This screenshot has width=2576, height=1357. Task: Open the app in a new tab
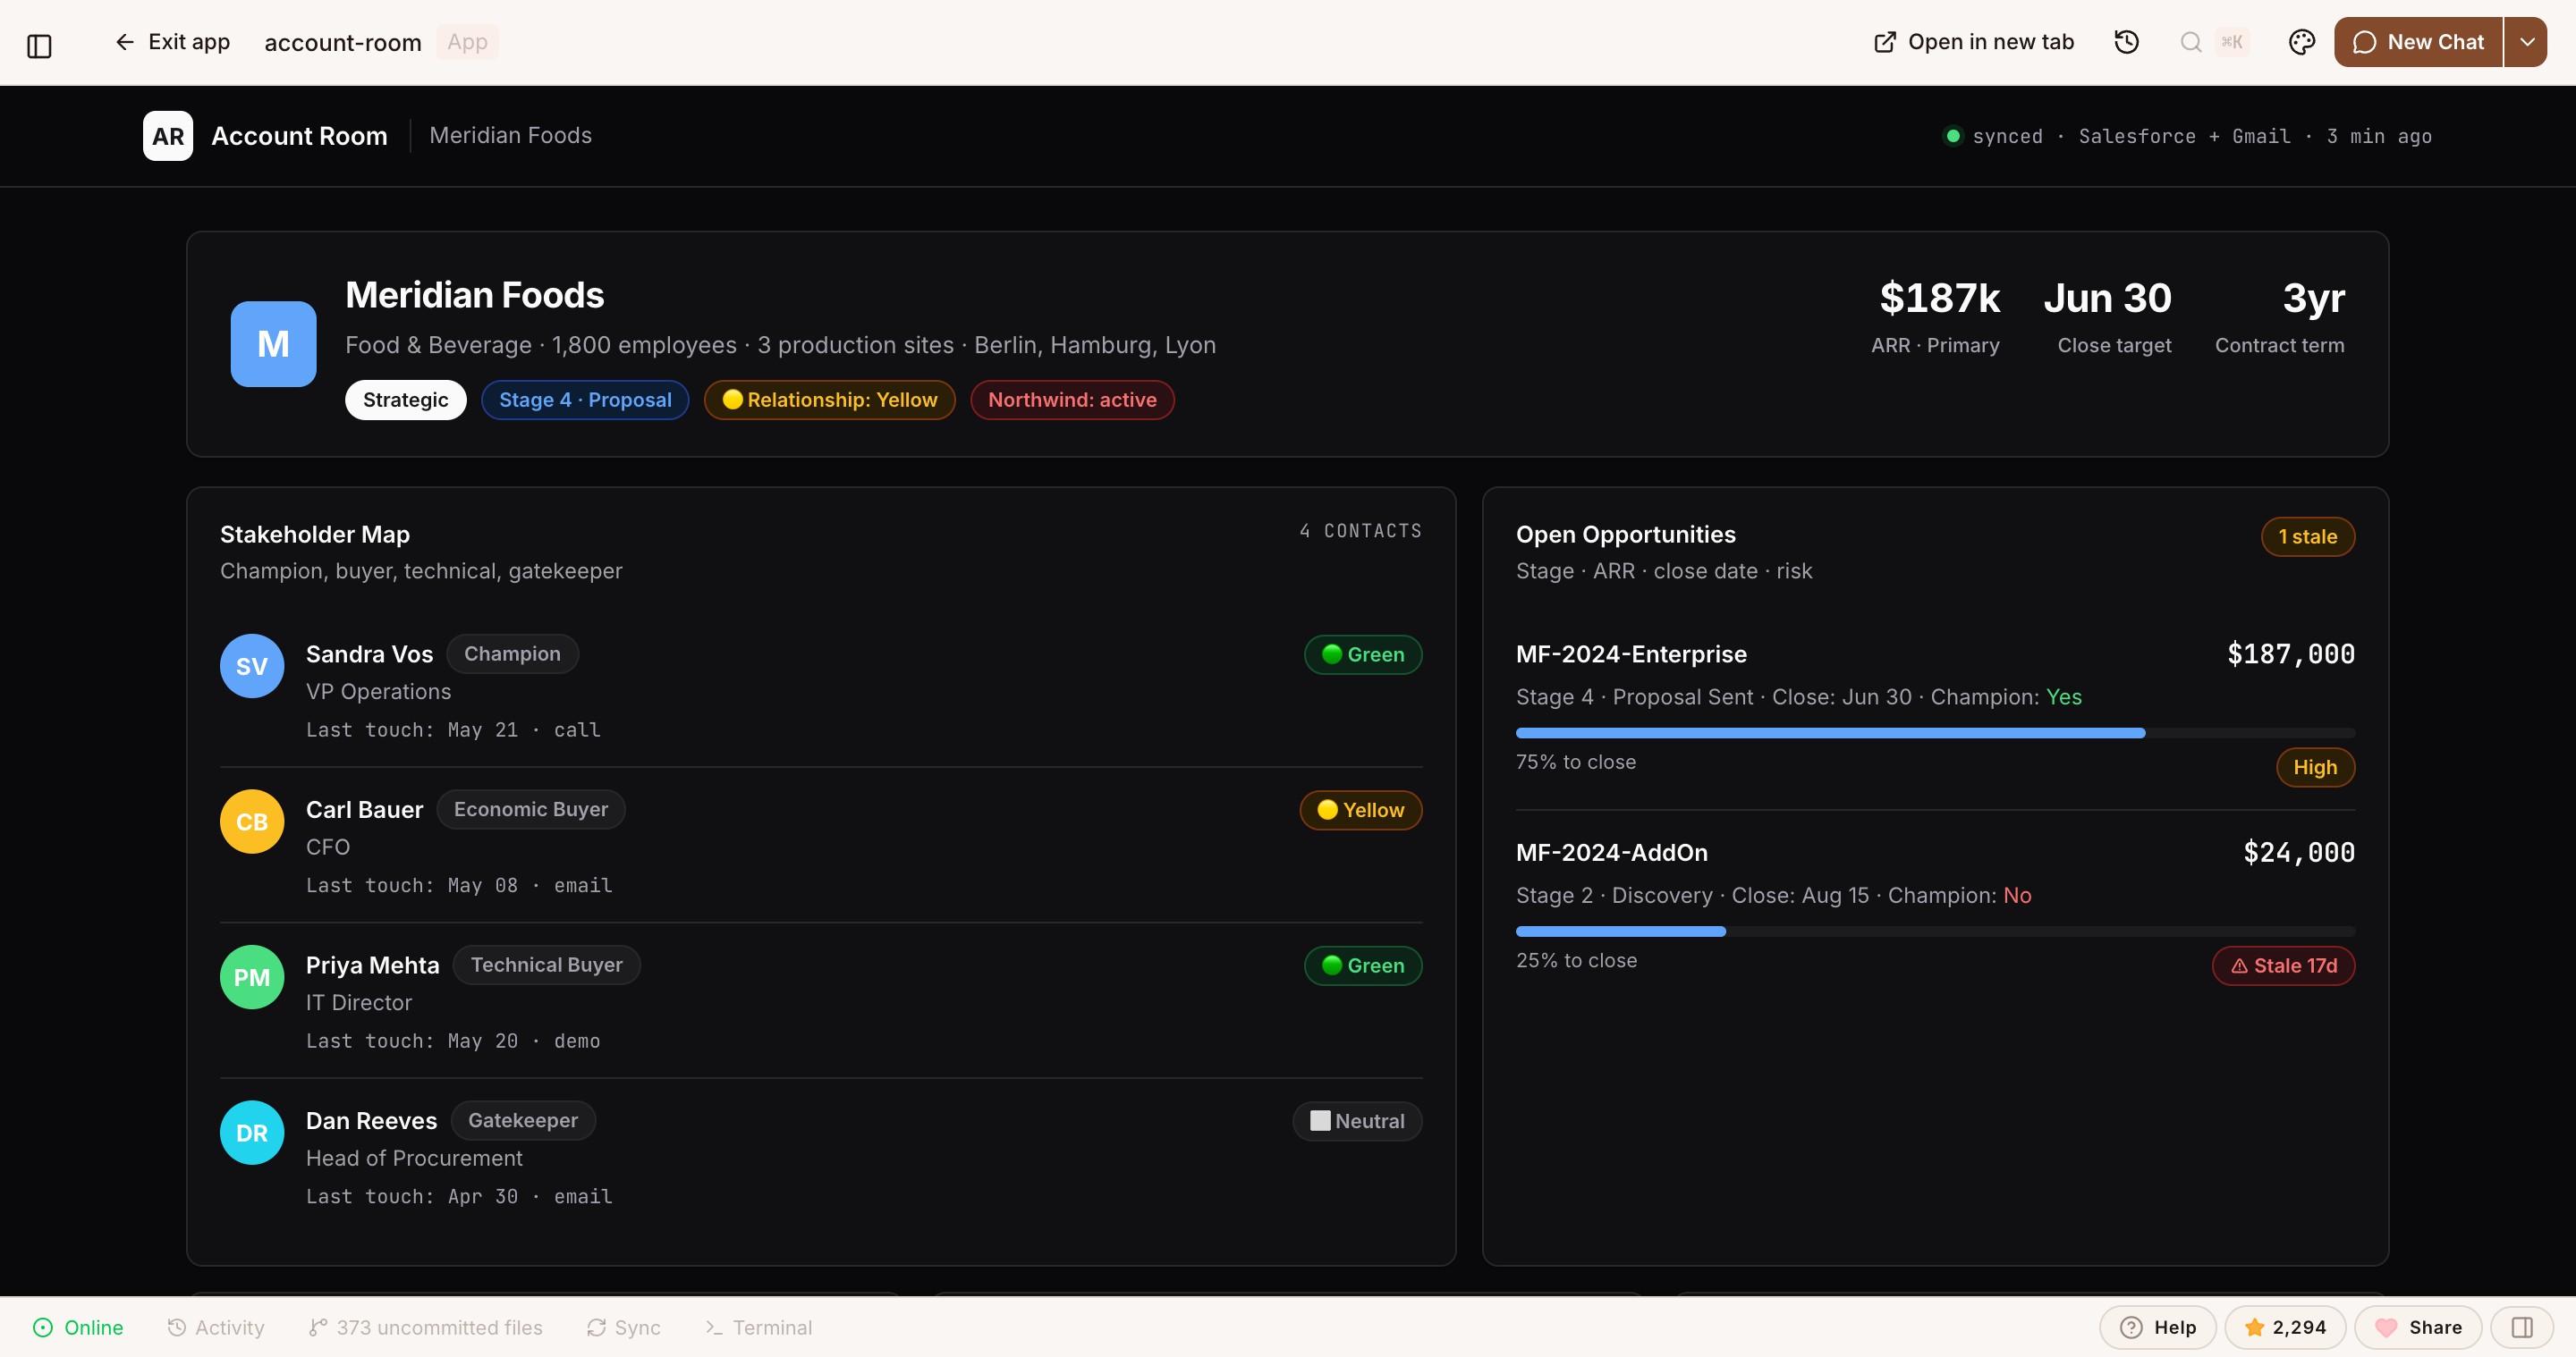pyautogui.click(x=1973, y=42)
